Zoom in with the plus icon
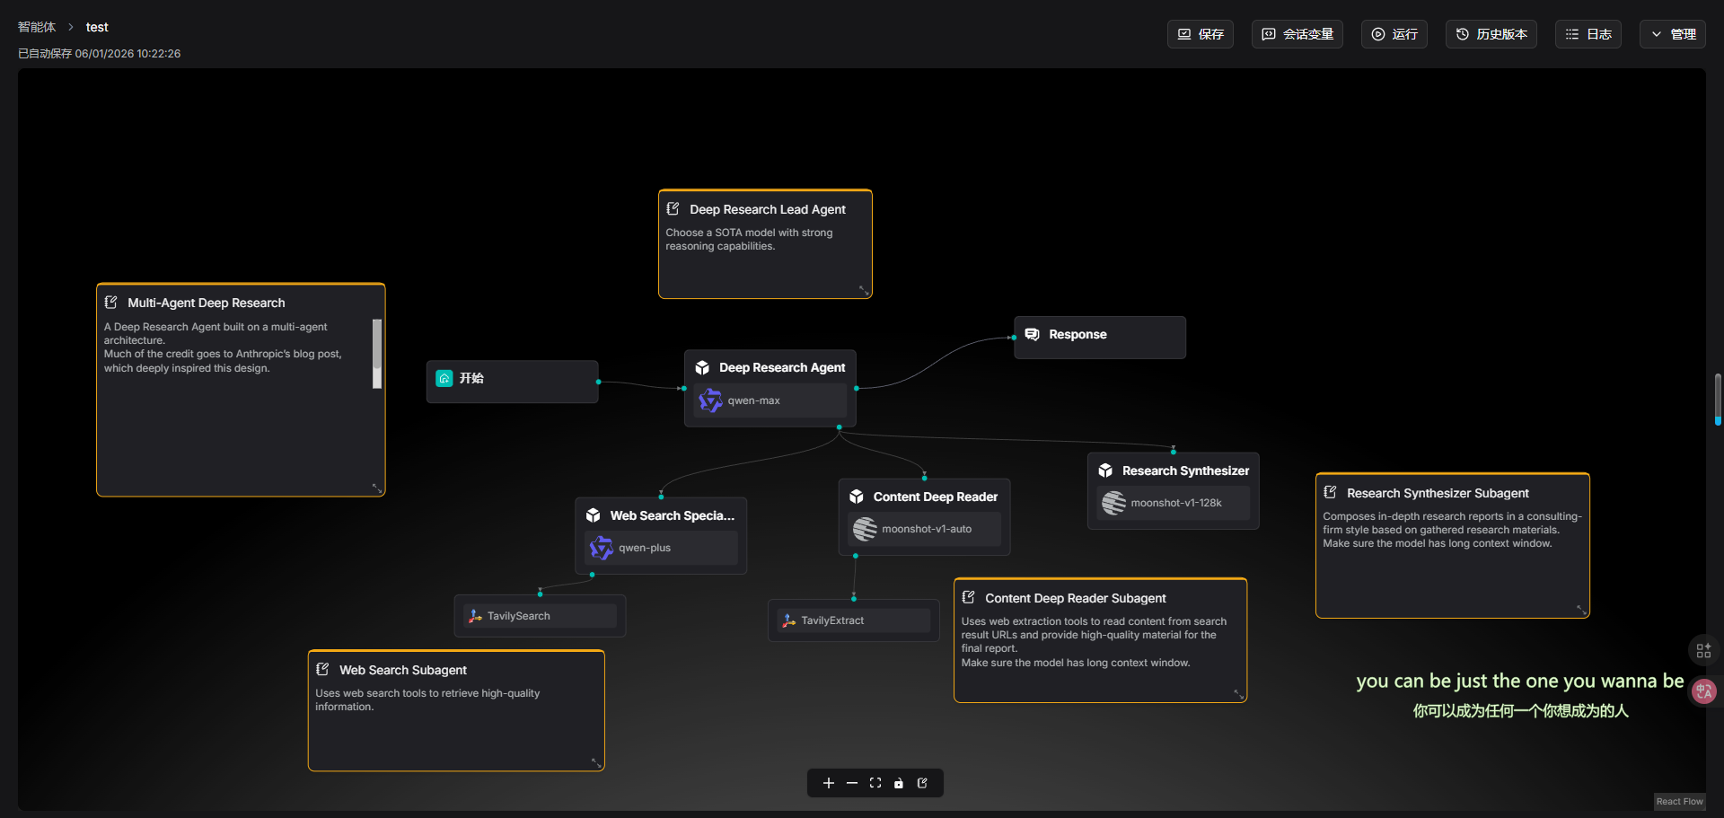The image size is (1724, 818). pos(828,783)
